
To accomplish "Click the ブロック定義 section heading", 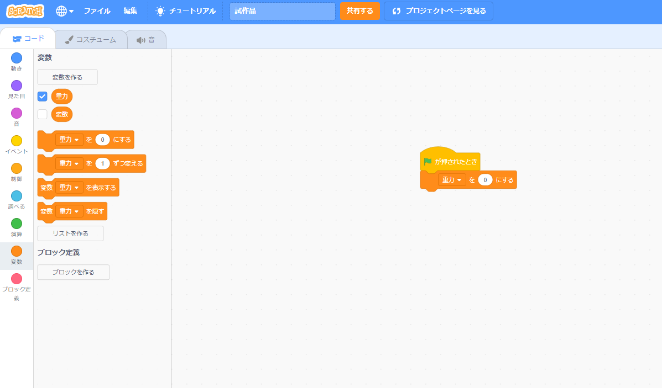I will point(58,252).
